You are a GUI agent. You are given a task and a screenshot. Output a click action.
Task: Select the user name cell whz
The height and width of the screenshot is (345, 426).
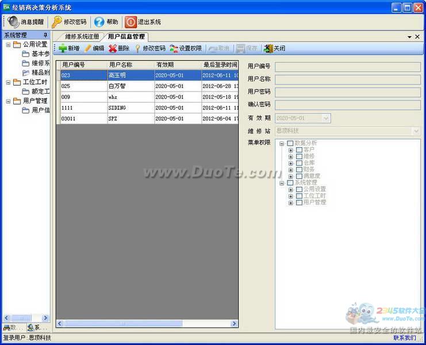(x=131, y=97)
